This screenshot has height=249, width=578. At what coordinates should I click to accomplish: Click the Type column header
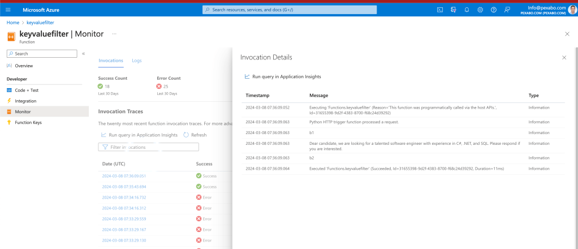tap(534, 96)
